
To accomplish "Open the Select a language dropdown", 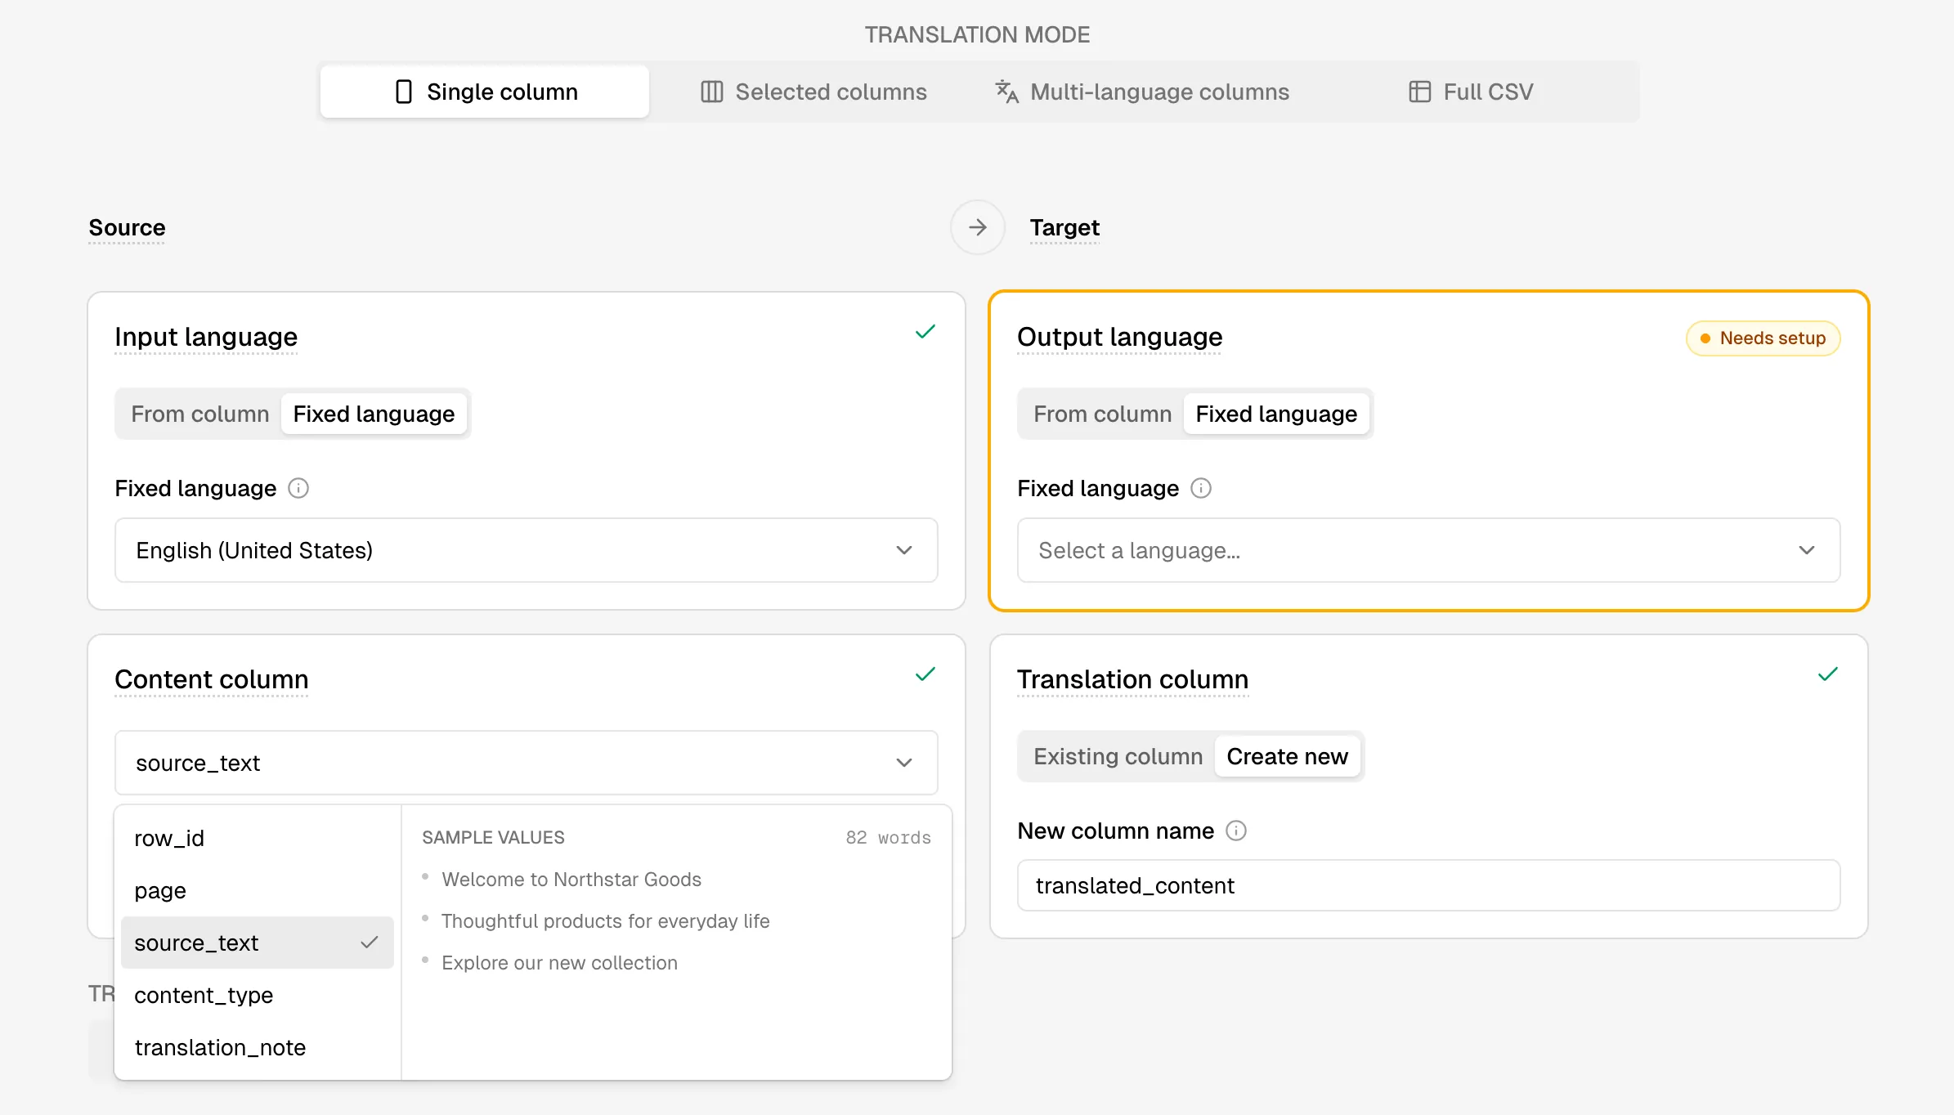I will click(x=1428, y=550).
